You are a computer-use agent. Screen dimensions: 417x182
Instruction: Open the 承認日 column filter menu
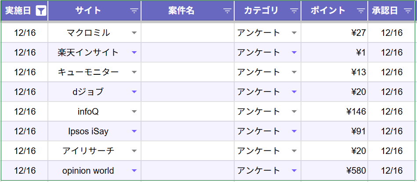pos(407,11)
